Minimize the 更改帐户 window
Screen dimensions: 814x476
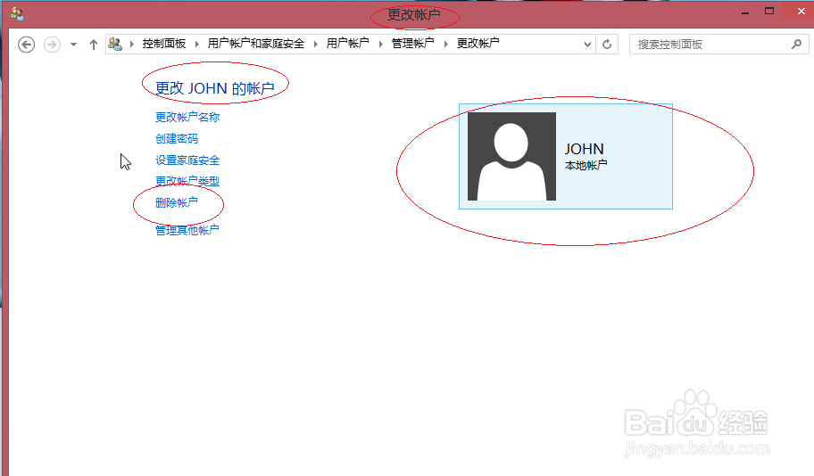pyautogui.click(x=745, y=12)
